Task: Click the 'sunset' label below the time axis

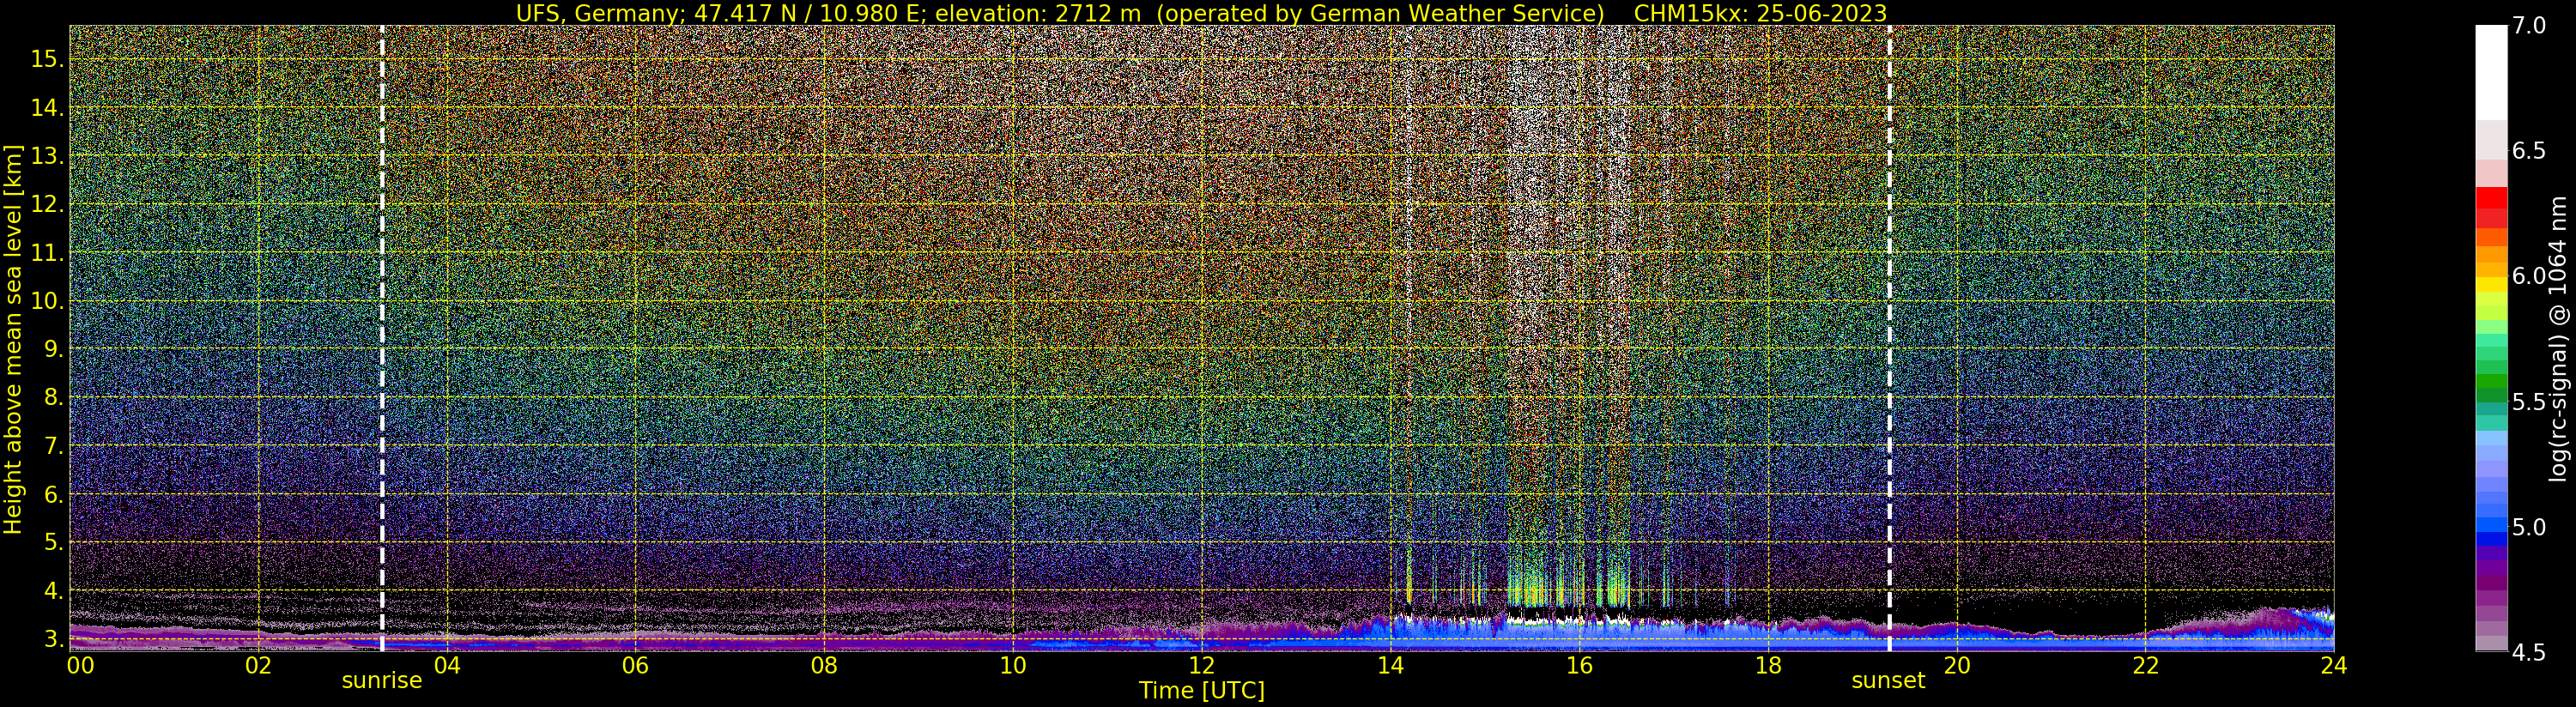Action: click(1888, 681)
